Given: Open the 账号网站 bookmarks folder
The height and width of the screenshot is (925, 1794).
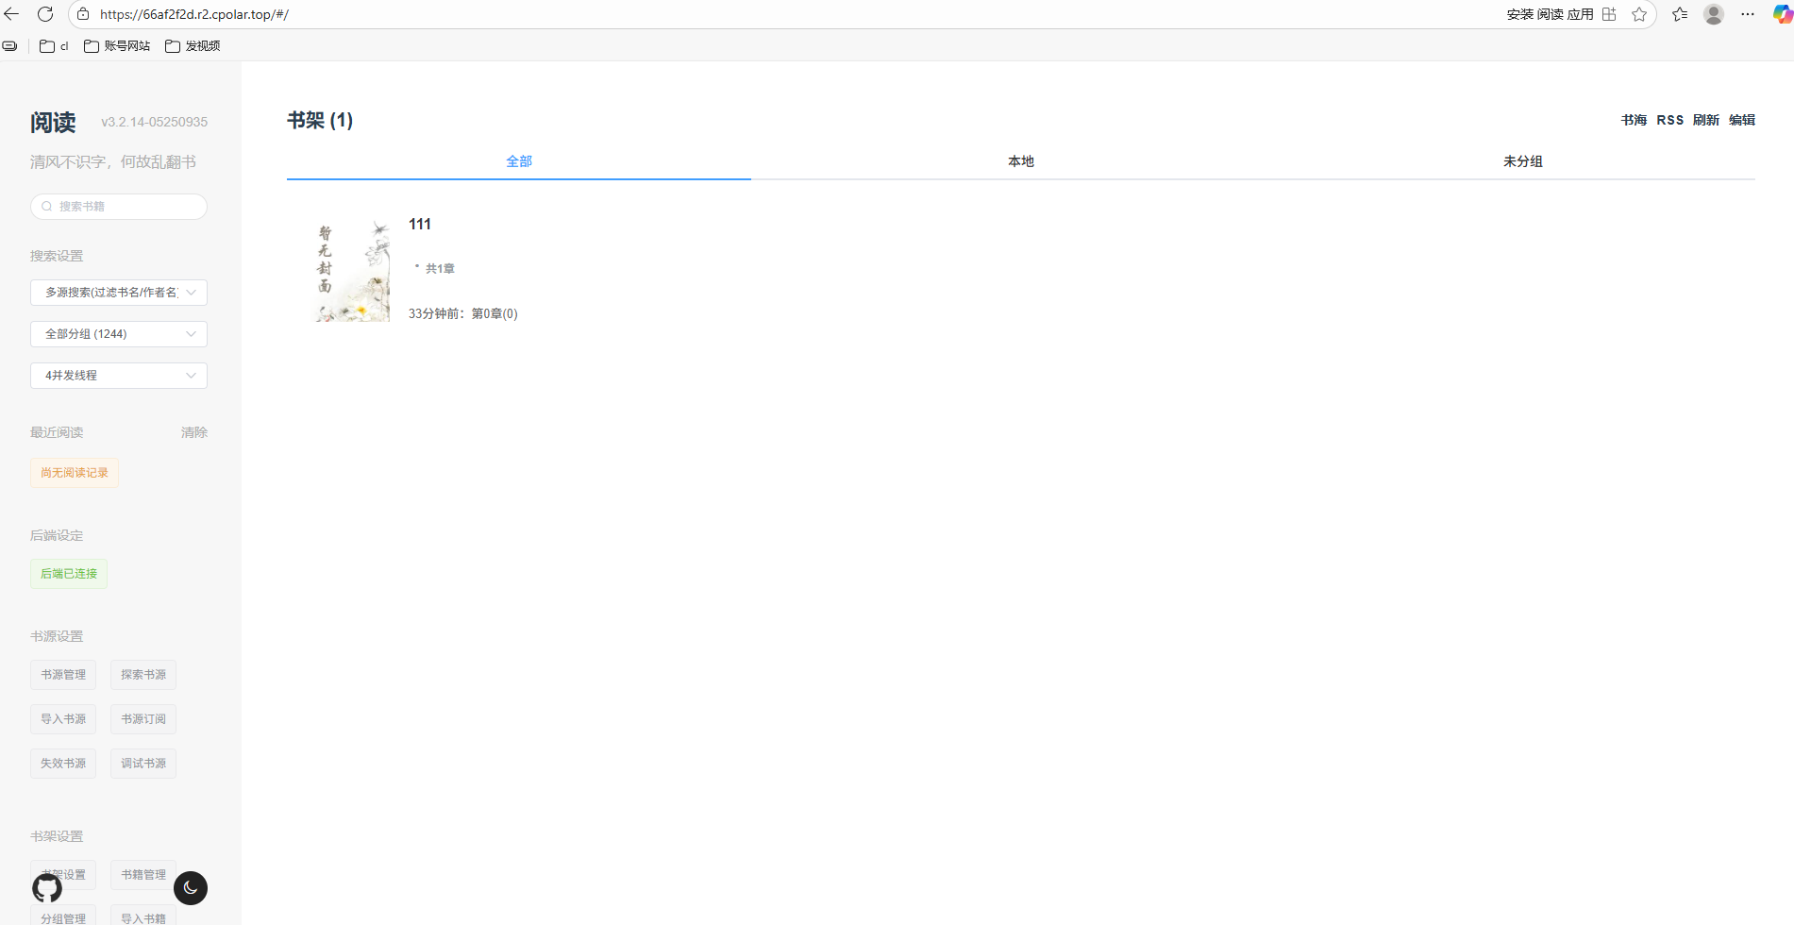Looking at the screenshot, I should [117, 46].
